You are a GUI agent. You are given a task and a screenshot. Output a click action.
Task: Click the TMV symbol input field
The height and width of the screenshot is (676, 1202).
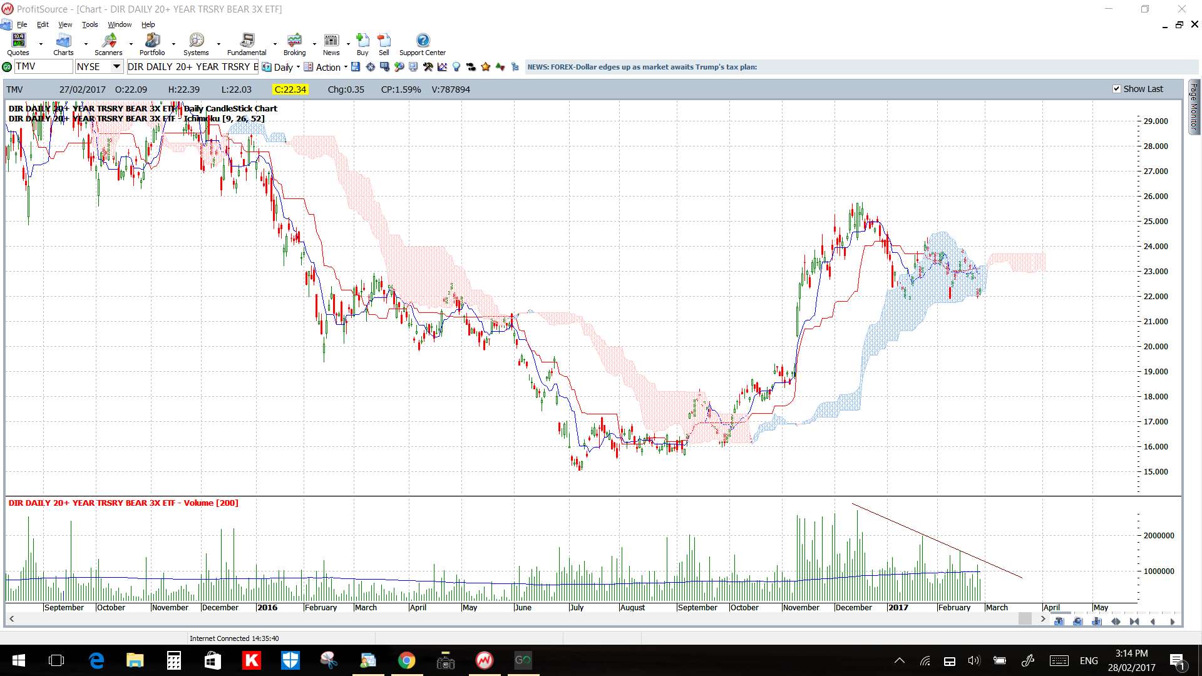[x=43, y=67]
